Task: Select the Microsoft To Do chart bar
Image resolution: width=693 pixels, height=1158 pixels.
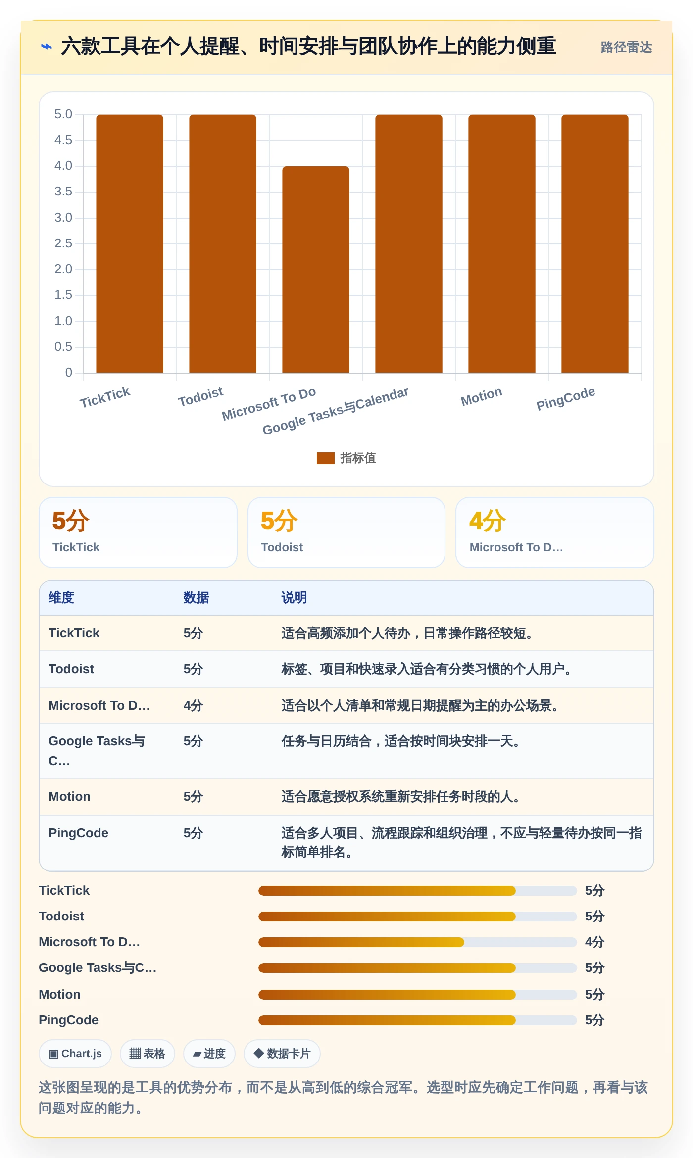Action: click(316, 269)
